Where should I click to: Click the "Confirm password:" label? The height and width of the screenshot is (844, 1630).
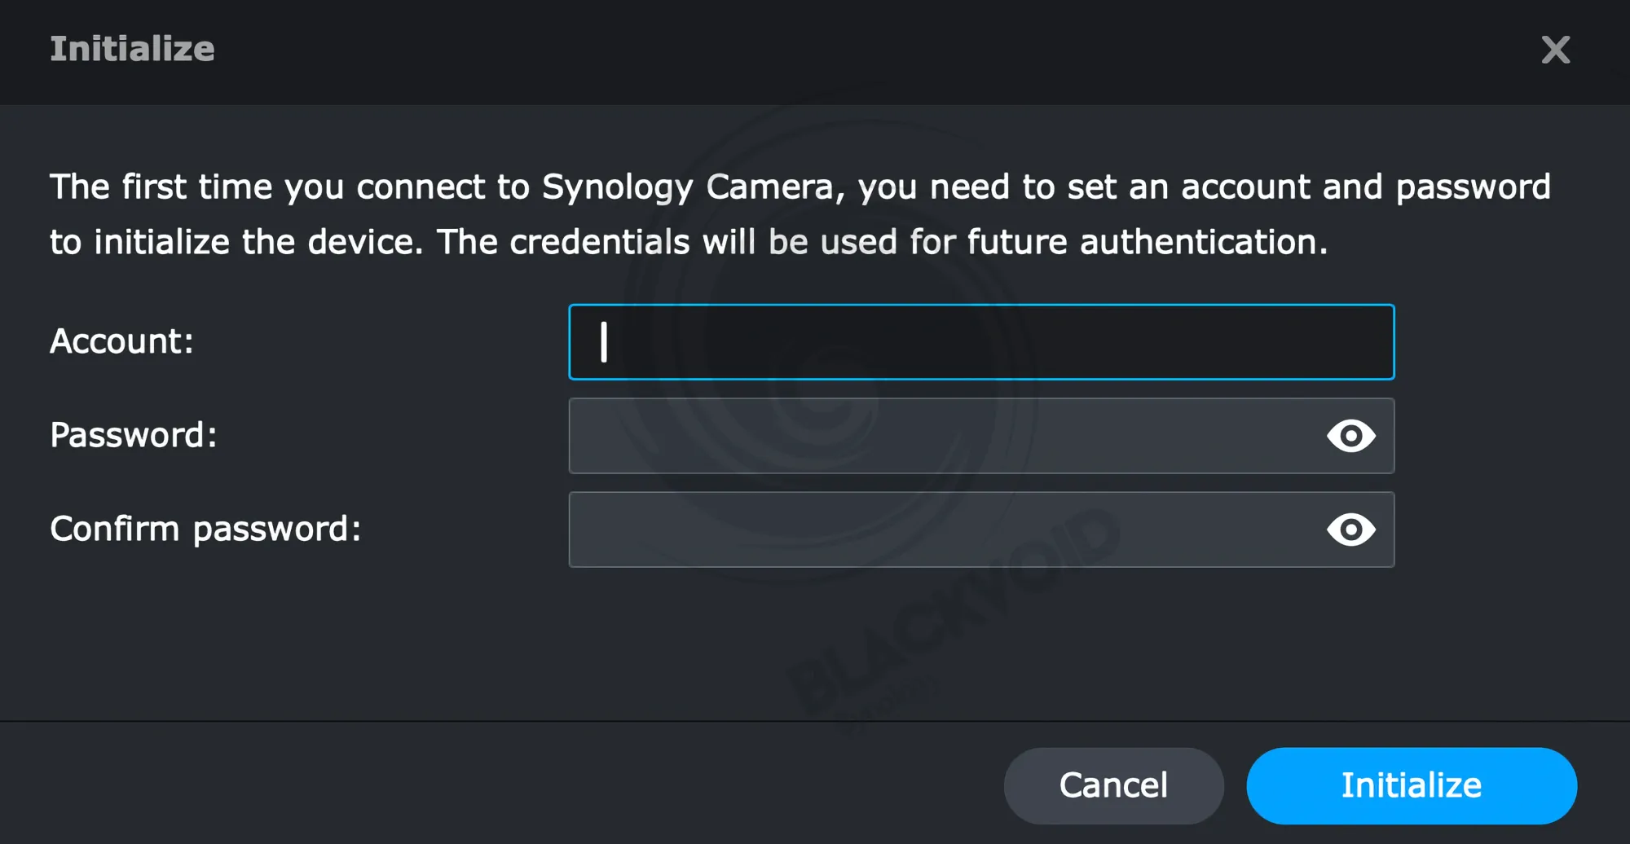pos(205,530)
